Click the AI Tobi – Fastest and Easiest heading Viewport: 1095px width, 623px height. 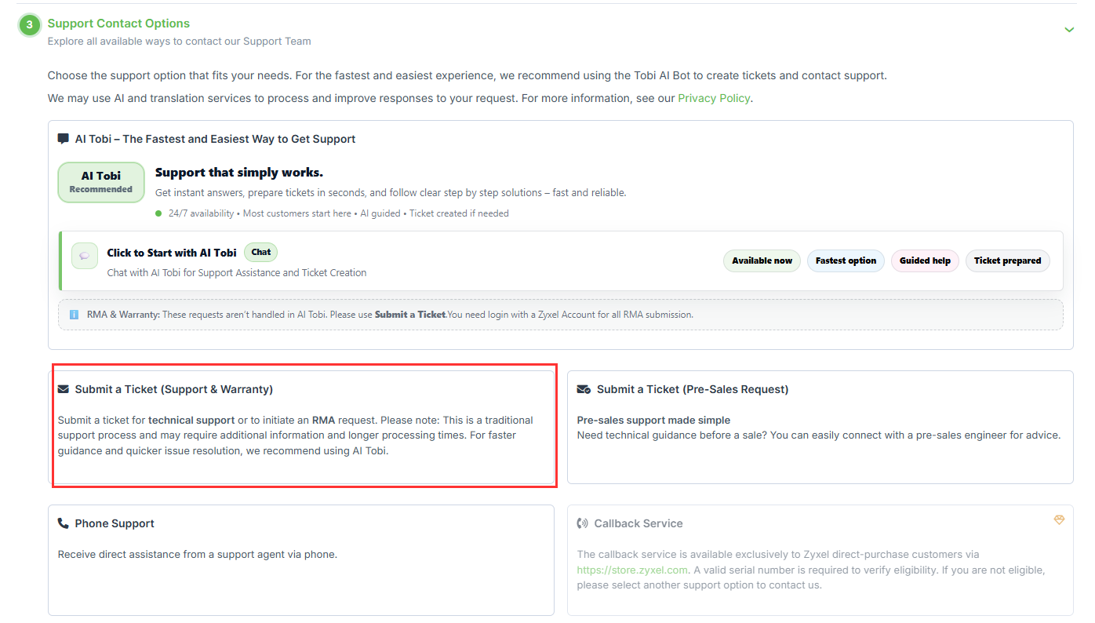[216, 139]
